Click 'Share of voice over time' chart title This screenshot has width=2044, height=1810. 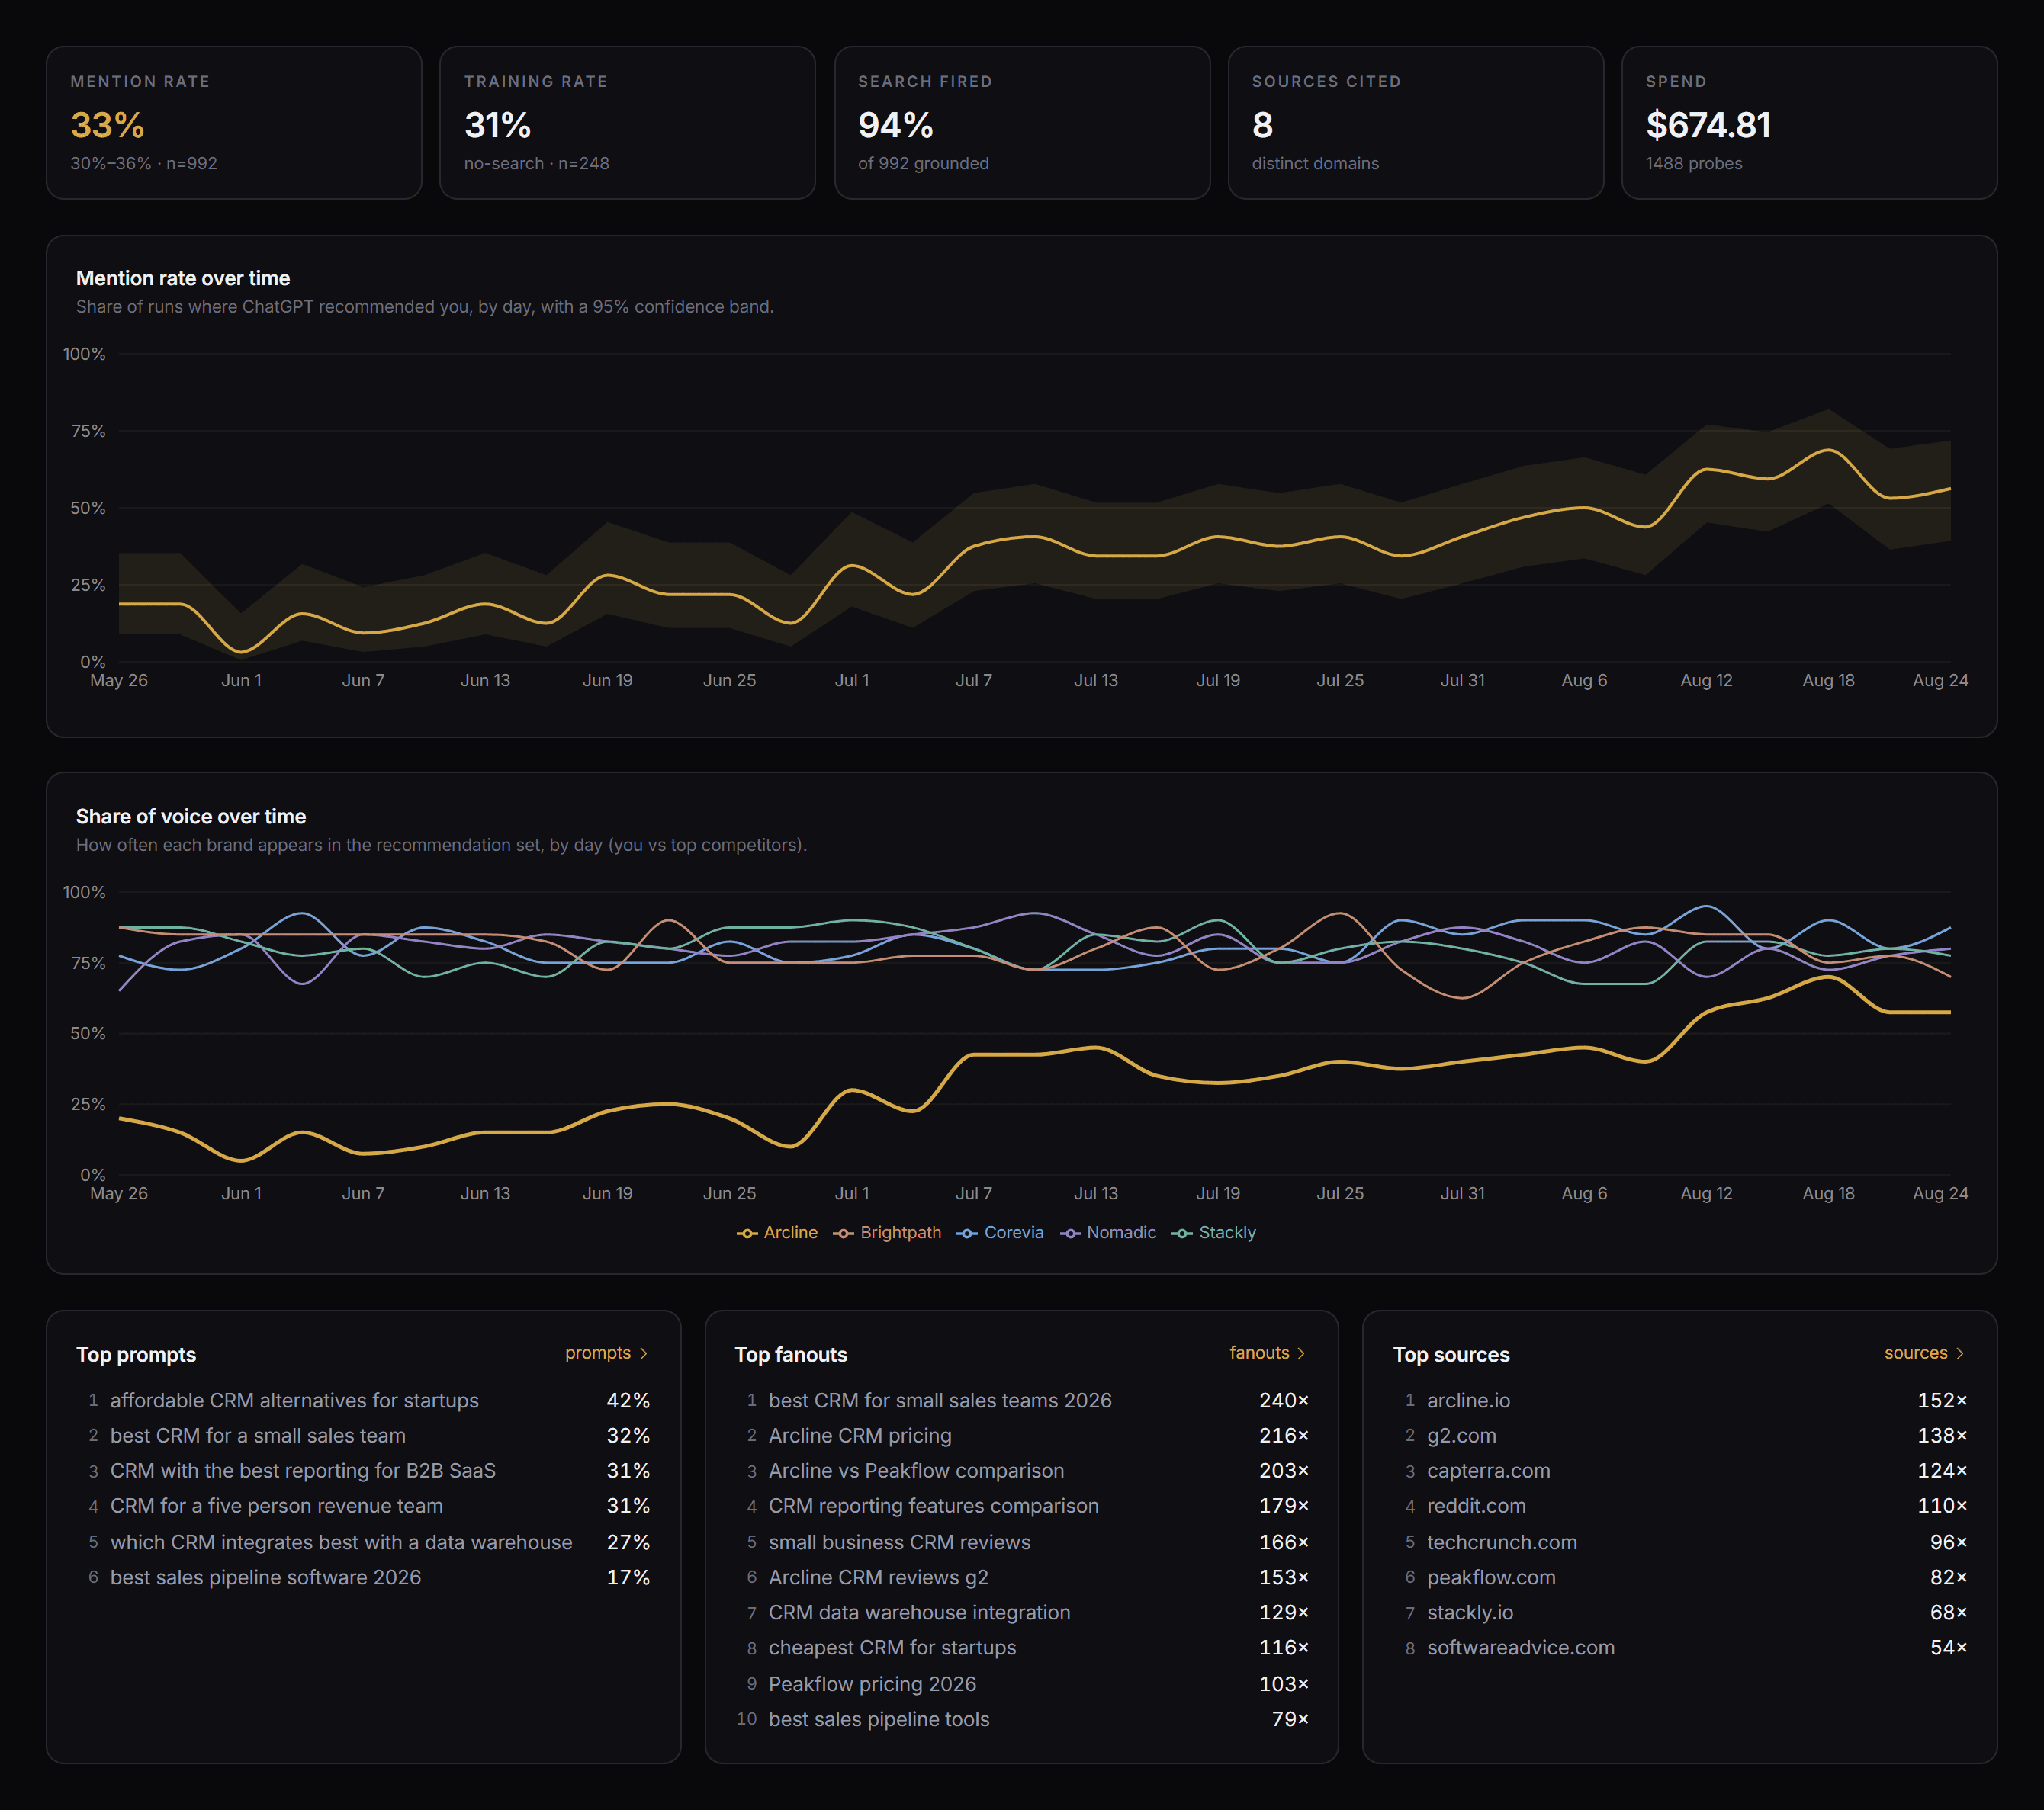tap(191, 816)
